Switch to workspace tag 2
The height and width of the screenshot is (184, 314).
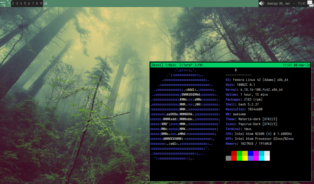[13, 3]
